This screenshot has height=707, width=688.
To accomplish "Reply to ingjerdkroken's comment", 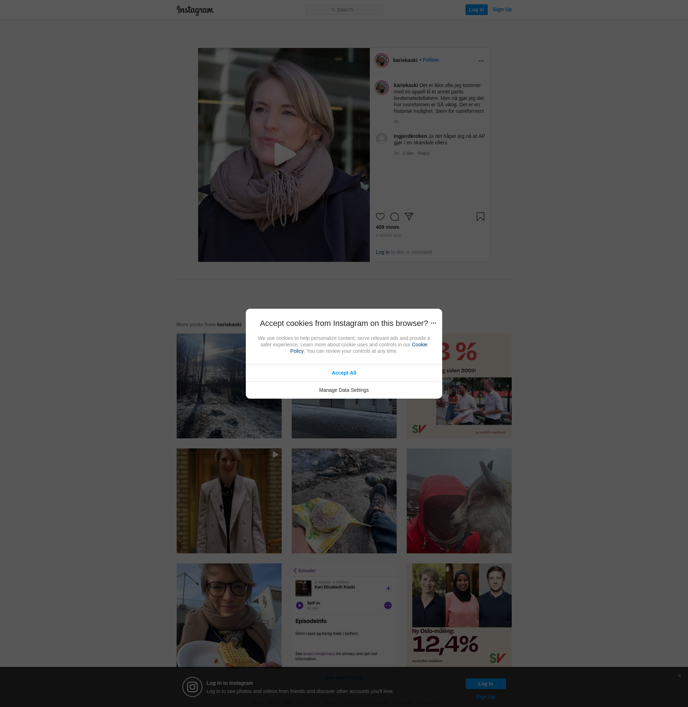I will [424, 153].
